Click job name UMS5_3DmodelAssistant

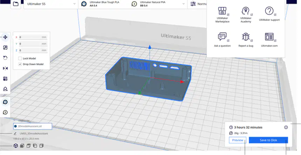pos(34,133)
